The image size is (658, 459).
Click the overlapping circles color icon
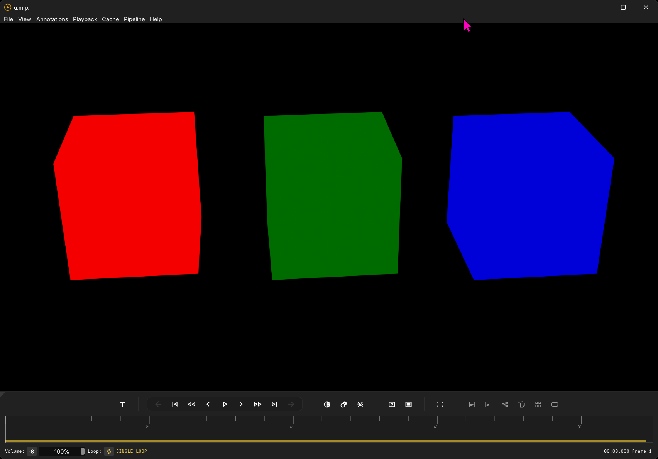tap(343, 404)
